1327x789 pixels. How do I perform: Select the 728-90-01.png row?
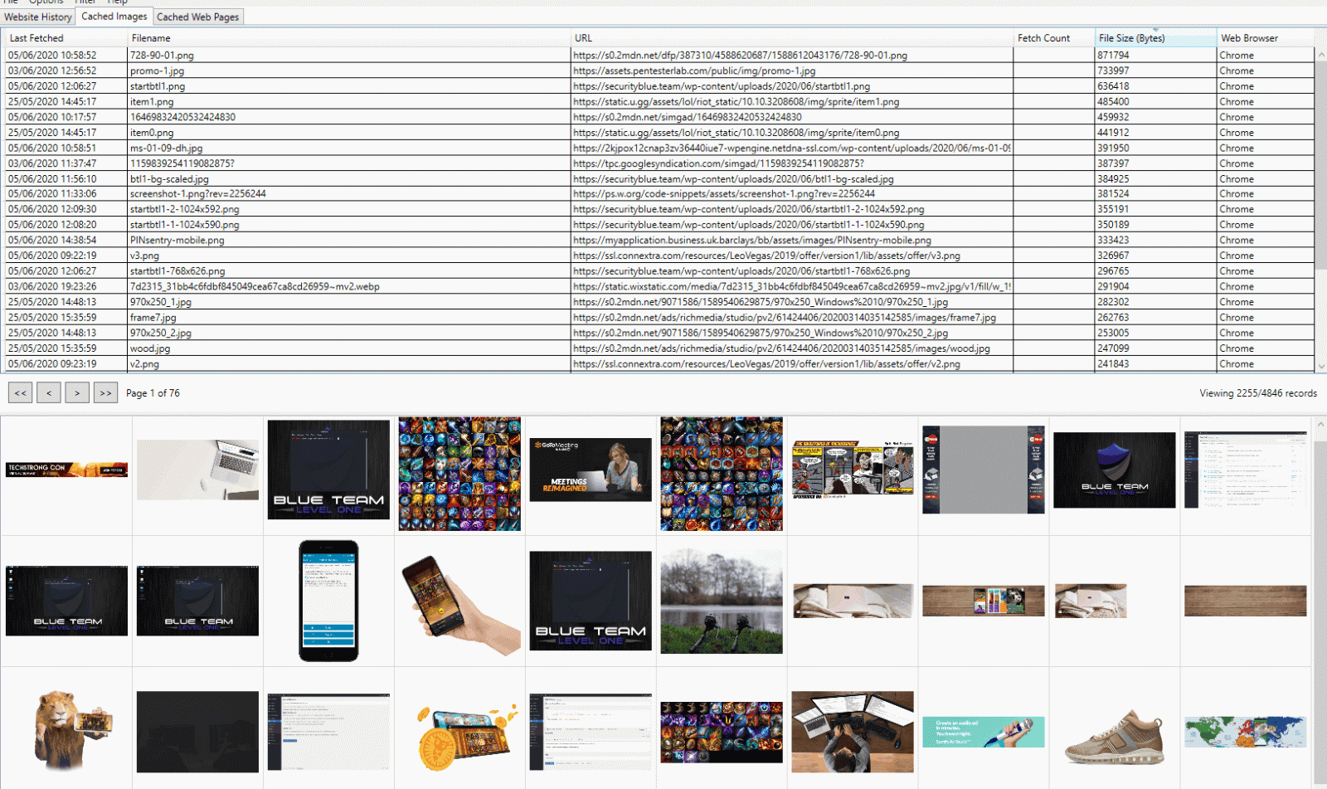(x=659, y=56)
